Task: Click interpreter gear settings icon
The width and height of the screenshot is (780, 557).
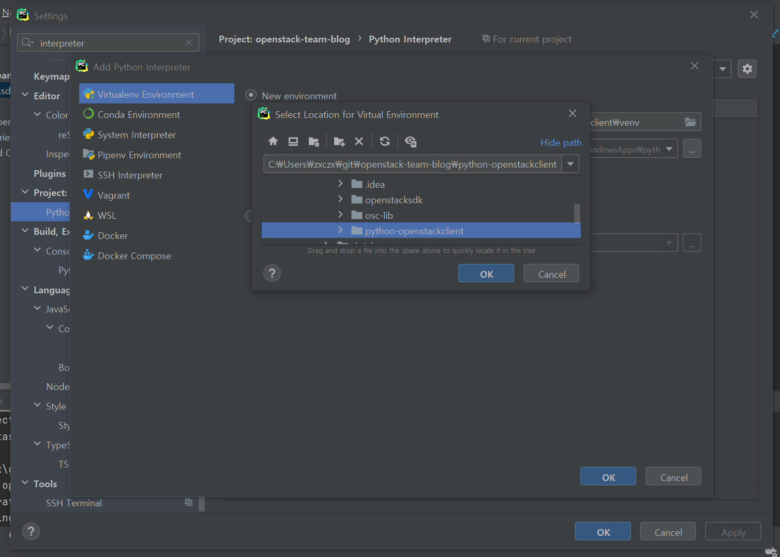Action: click(x=747, y=69)
